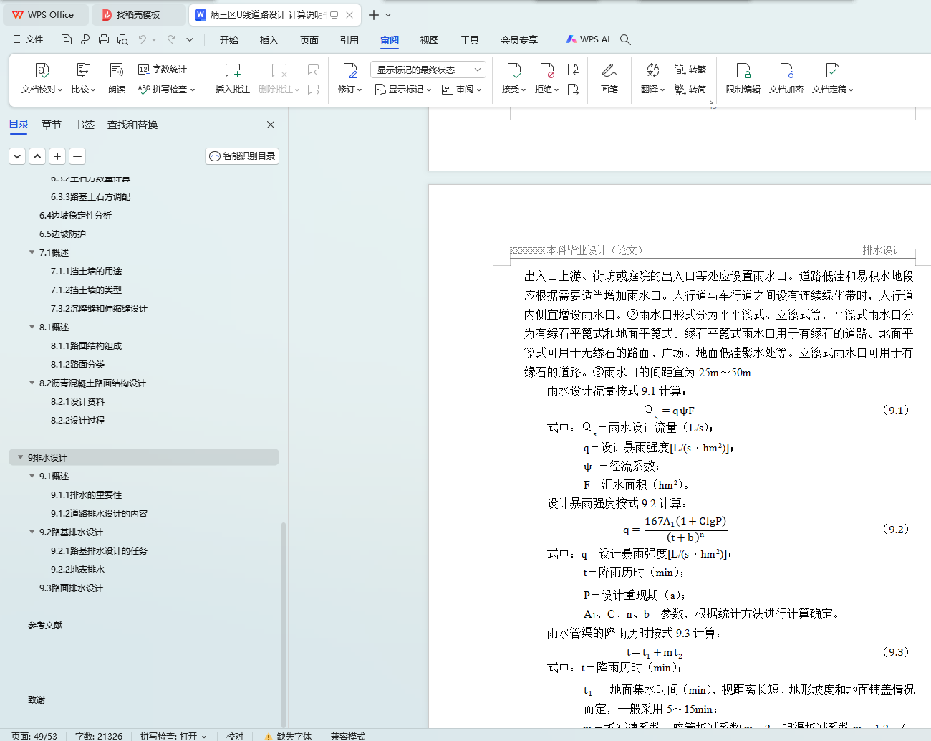Click the 拒绝 reject change icon
Viewport: 931px width, 741px height.
pyautogui.click(x=547, y=70)
